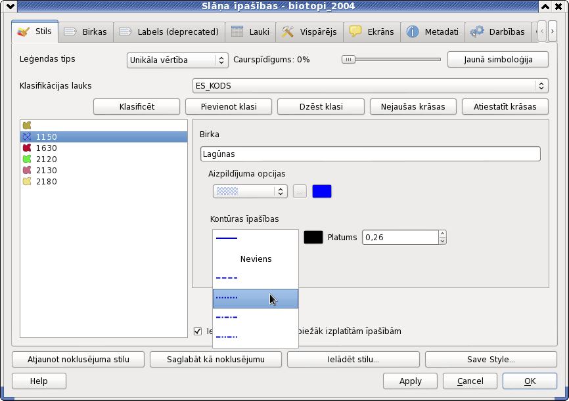569x401 pixels.
Task: Select class 2130 in the list
Action: click(x=104, y=171)
